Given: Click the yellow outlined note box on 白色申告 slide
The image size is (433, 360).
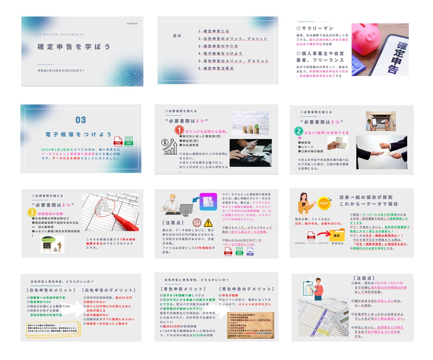Looking at the screenshot, I should 54,329.
